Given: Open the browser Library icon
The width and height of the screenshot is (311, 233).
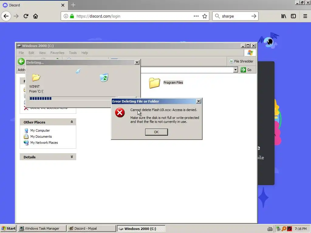Looking at the screenshot, I should (284, 16).
